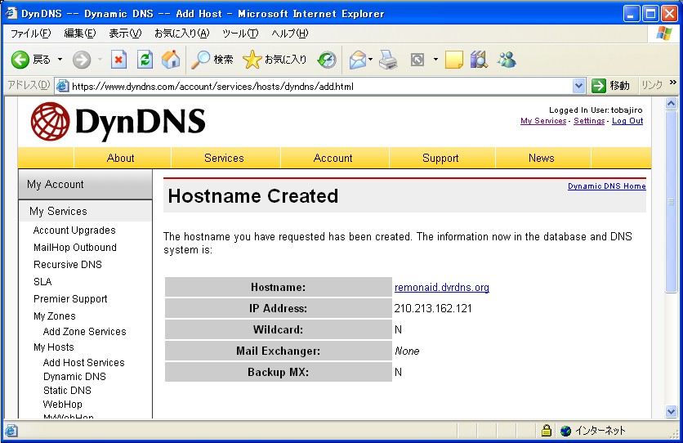
Task: Open SLA in sidebar
Action: coord(42,282)
